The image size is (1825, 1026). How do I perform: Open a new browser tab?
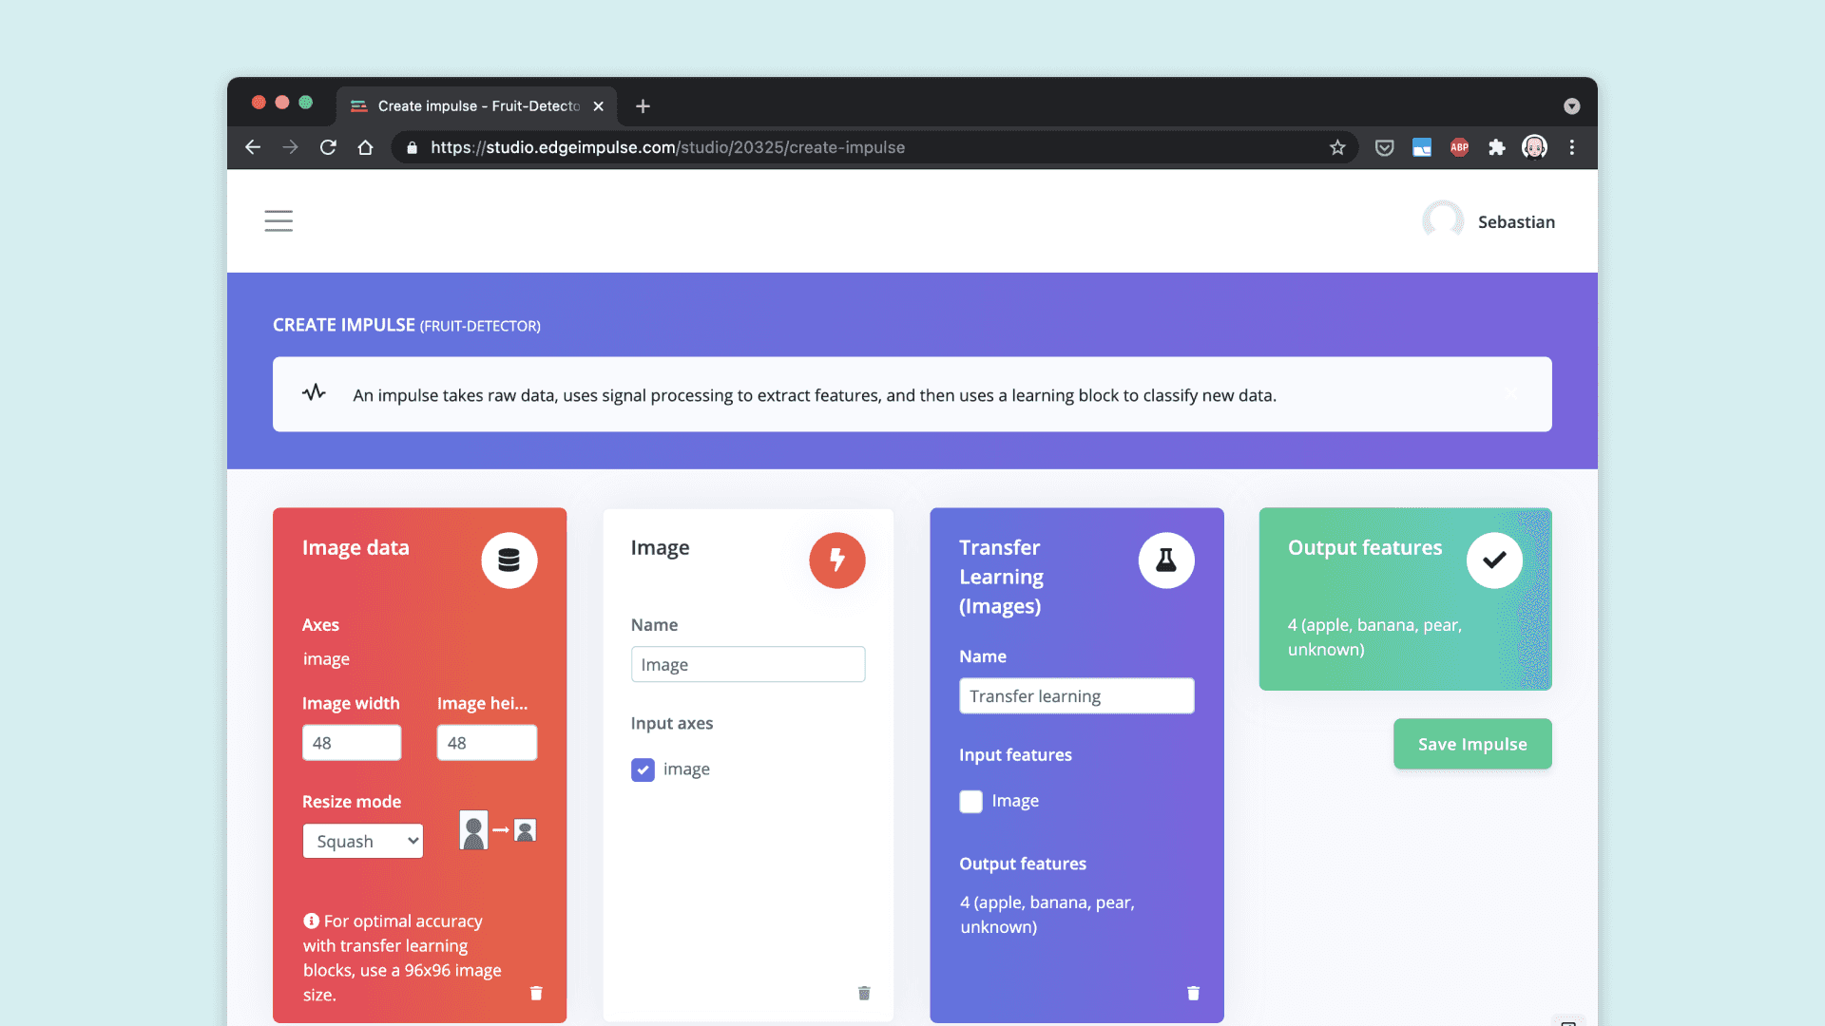[x=644, y=106]
